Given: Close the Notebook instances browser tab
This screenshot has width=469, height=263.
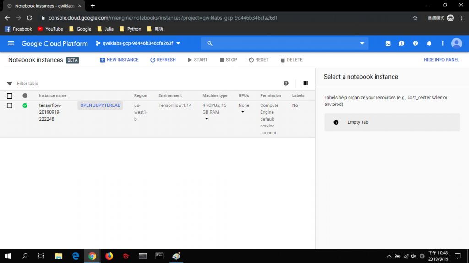Looking at the screenshot, I should click(80, 6).
